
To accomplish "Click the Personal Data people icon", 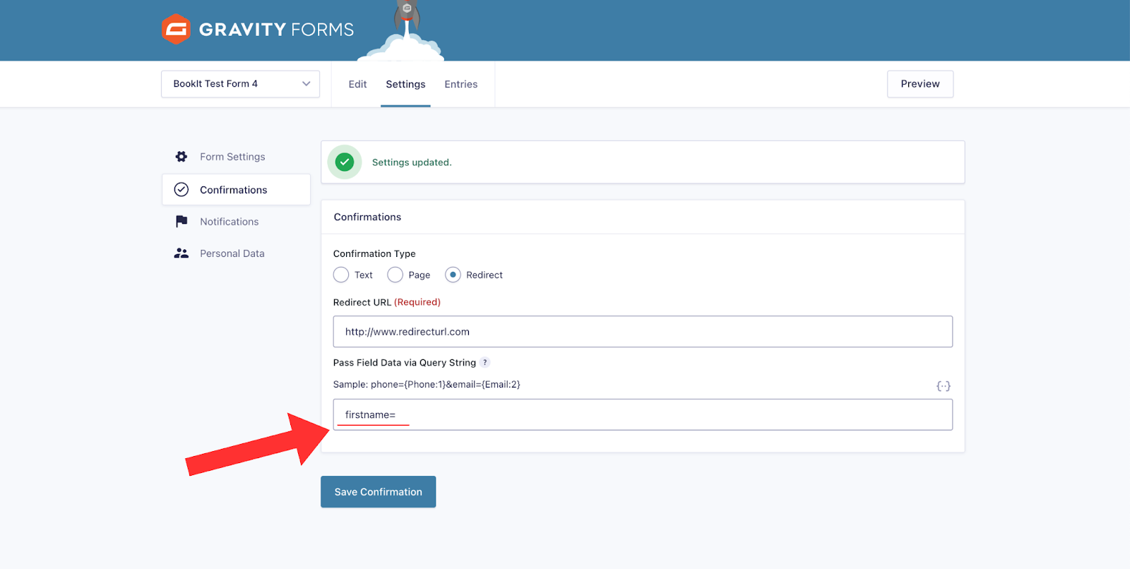I will [182, 253].
